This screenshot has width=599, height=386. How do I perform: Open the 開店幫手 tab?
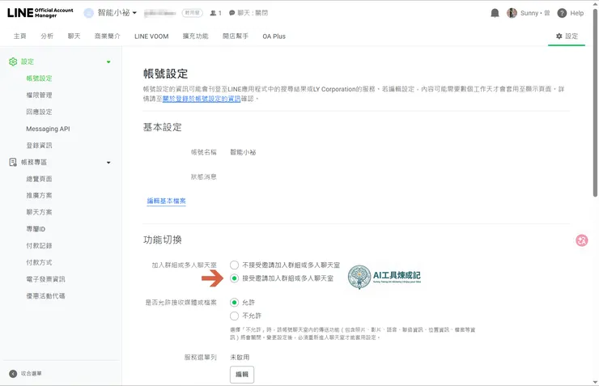[236, 36]
